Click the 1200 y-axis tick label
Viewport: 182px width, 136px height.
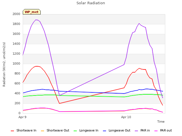[x=16, y=54]
